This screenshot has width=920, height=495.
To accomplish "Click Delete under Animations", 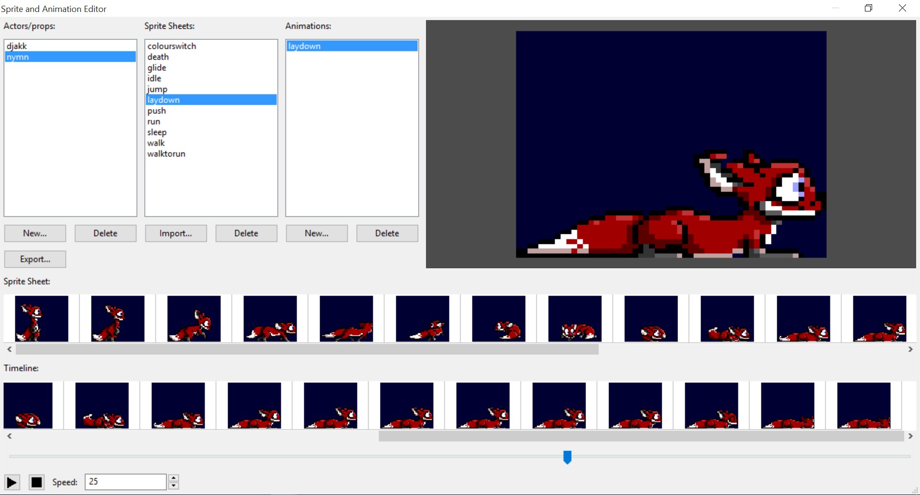I will coord(387,233).
